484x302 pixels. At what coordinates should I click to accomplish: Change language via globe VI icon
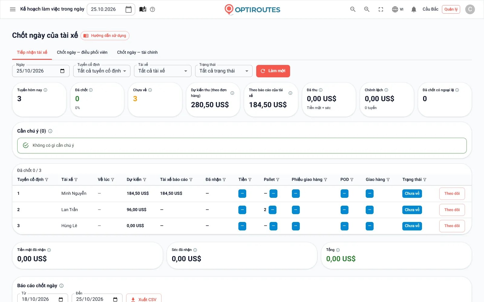coord(397,9)
